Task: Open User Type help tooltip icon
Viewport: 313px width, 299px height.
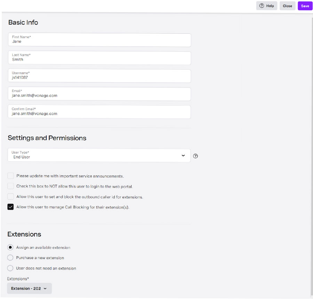Action: (195, 156)
